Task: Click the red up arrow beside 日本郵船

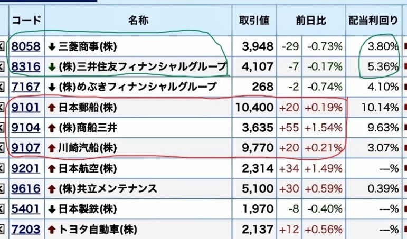Action: point(52,108)
